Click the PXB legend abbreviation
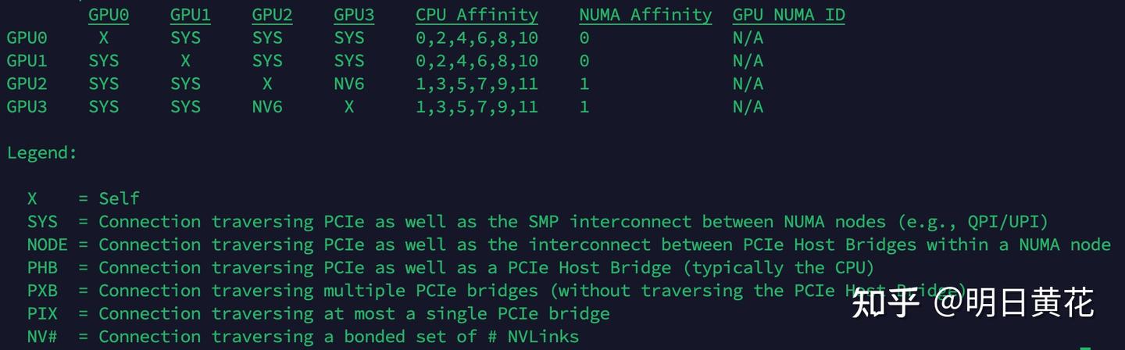This screenshot has height=350, width=1125. [x=42, y=291]
